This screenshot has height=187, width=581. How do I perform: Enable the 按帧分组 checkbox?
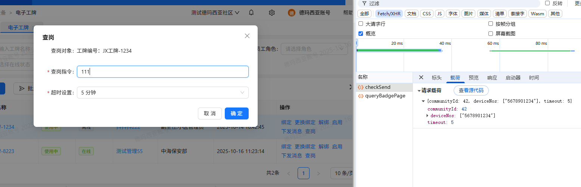pyautogui.click(x=491, y=24)
